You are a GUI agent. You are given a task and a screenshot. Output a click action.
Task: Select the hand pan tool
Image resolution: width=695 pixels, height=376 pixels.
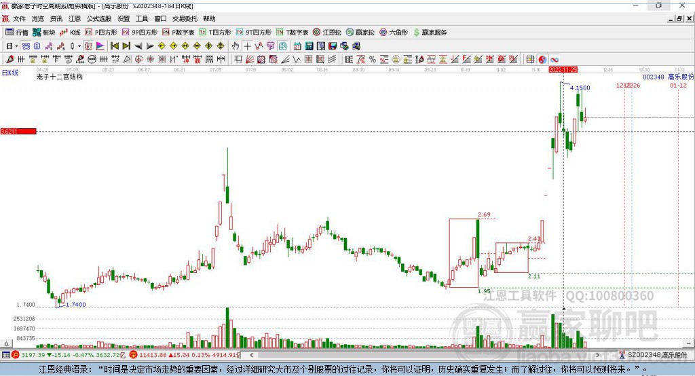coord(236,46)
